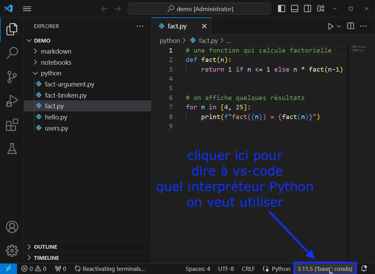This screenshot has height=274, width=375.
Task: Open the Search view in Activity Bar
Action: [12, 53]
